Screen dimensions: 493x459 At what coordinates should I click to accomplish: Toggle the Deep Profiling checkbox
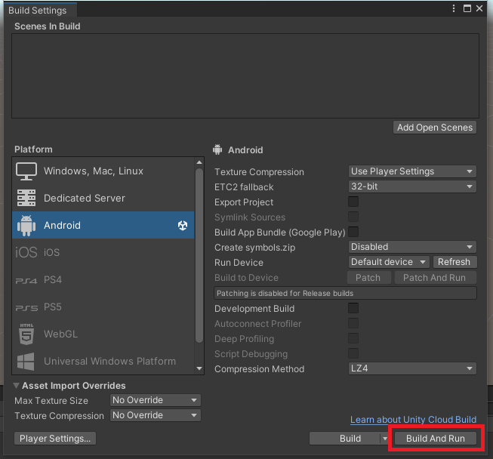point(353,338)
